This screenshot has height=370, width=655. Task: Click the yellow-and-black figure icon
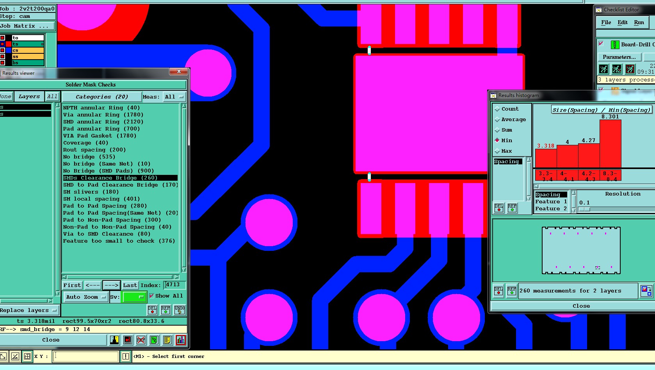(114, 340)
